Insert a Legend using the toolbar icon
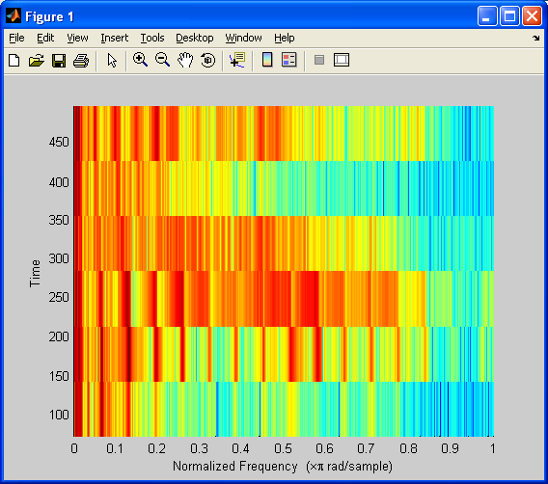Image resolution: width=548 pixels, height=484 pixels. pyautogui.click(x=289, y=60)
